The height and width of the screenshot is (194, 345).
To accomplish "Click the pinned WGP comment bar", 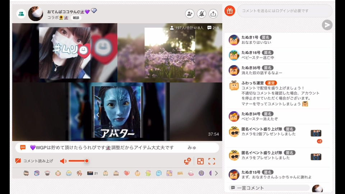I will tap(117, 148).
